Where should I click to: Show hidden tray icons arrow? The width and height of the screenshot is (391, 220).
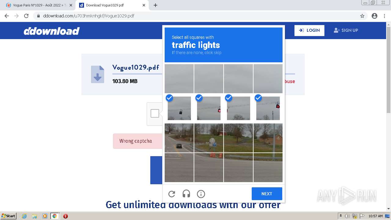pos(341,216)
